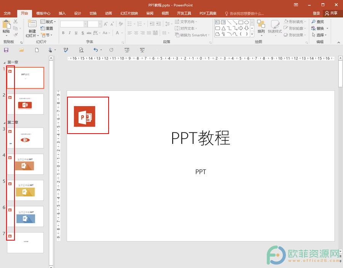Click the Undo arrow icon
343x268 pixels.
[x=96, y=50]
